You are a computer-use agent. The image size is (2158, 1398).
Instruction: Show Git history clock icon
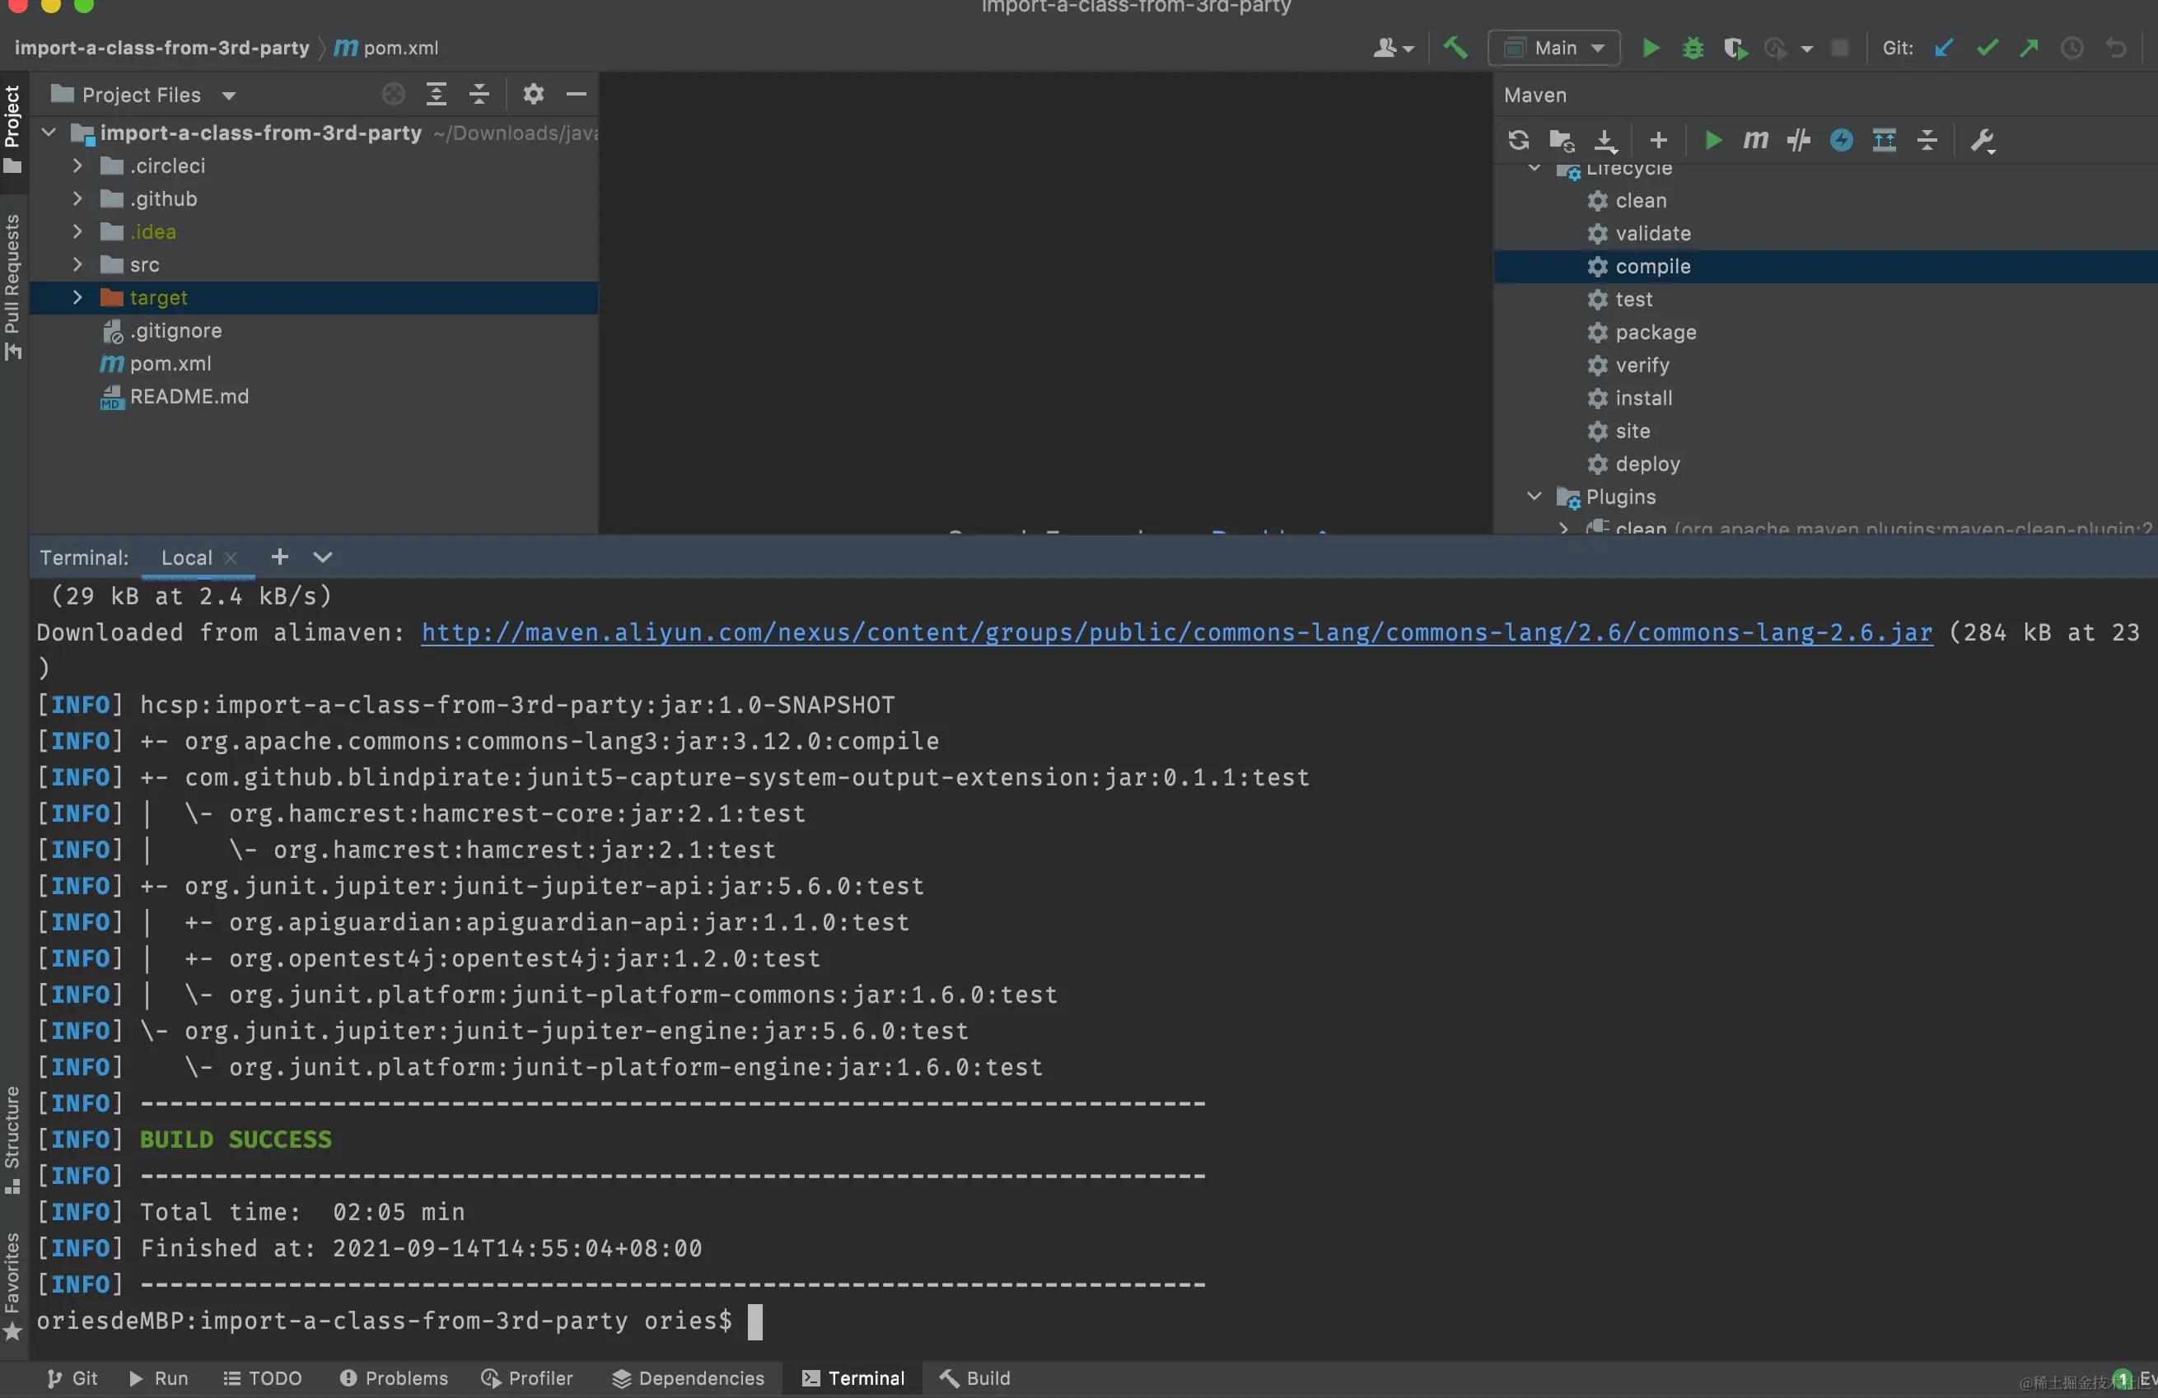2072,48
